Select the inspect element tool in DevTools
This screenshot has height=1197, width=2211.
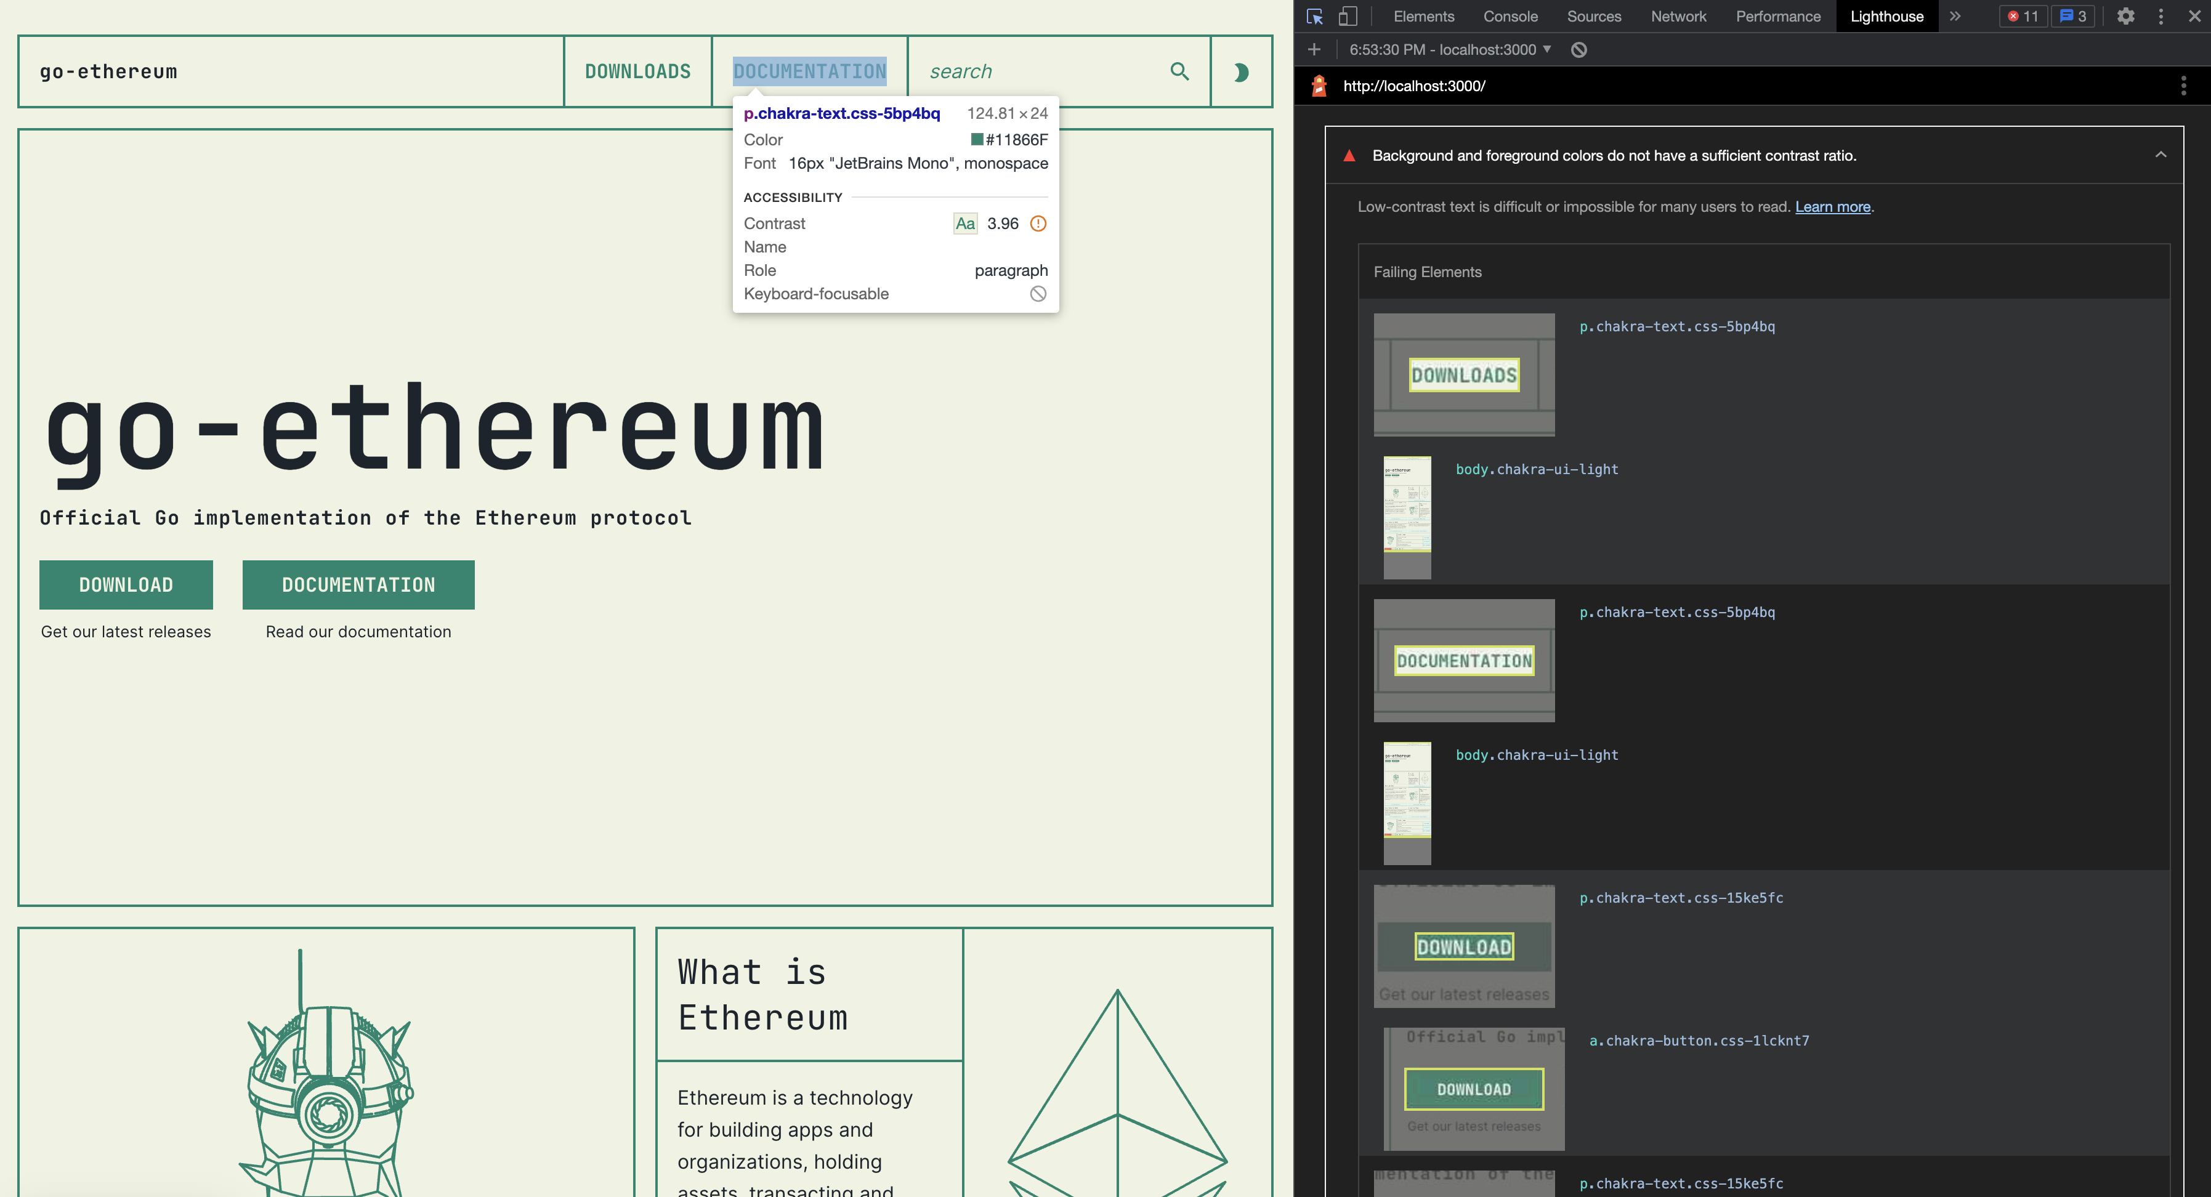click(x=1314, y=16)
